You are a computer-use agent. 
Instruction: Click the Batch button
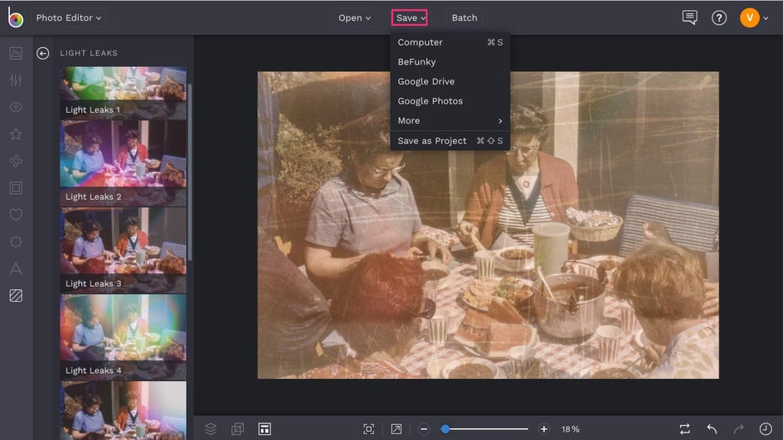(464, 18)
